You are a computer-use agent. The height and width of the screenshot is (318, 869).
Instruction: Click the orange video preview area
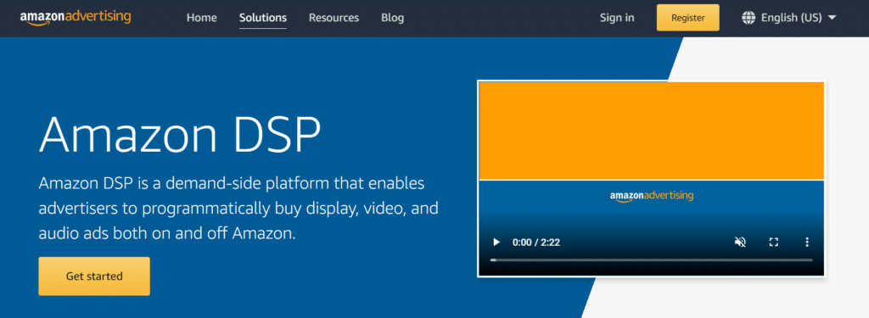(x=651, y=131)
